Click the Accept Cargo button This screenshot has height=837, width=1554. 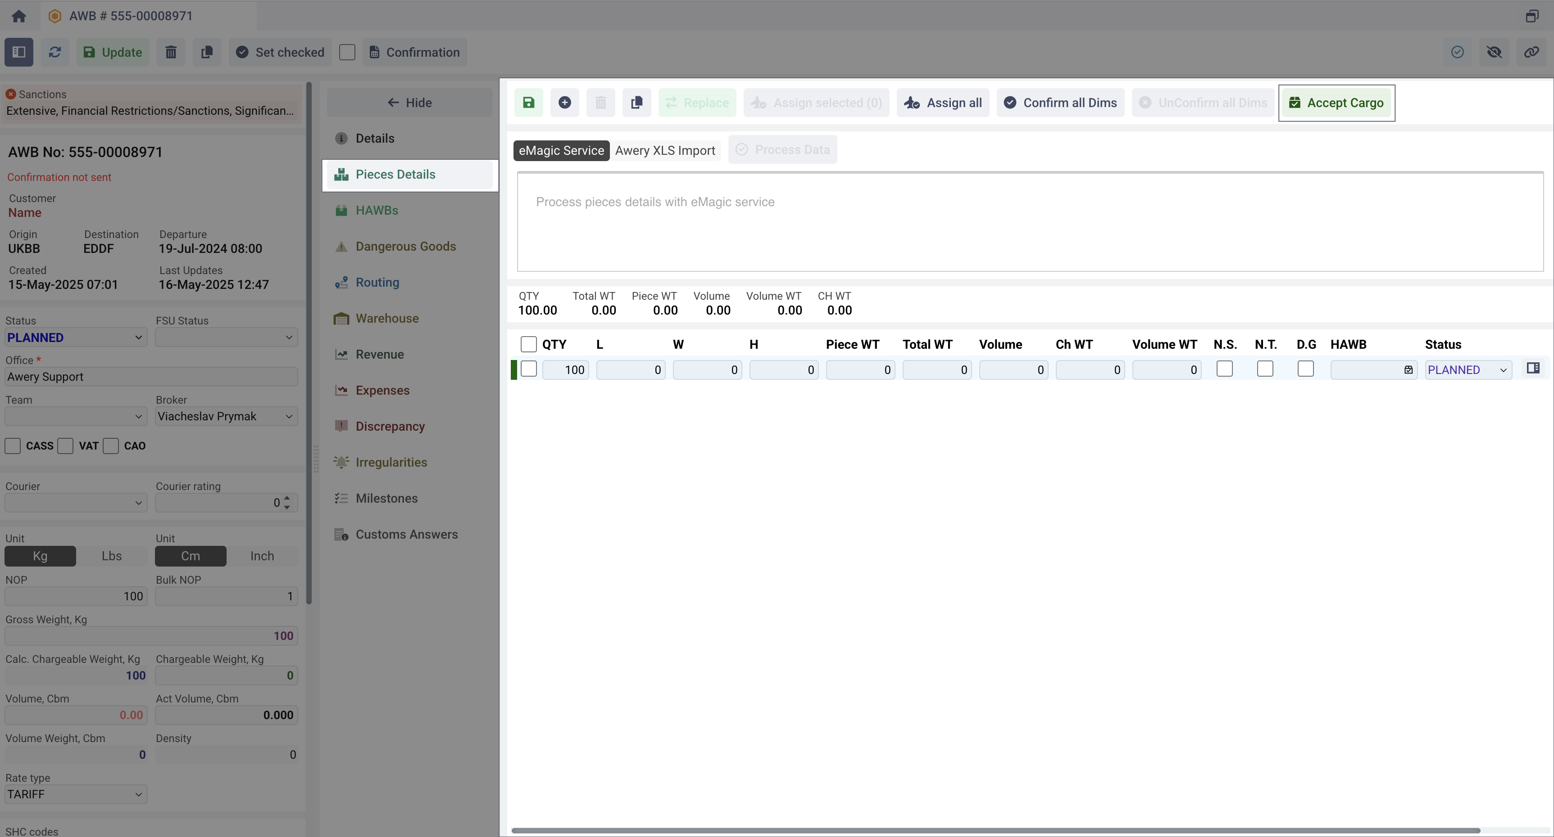coord(1336,103)
